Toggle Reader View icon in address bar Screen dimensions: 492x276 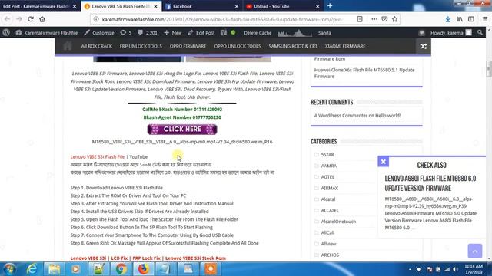pos(360,19)
